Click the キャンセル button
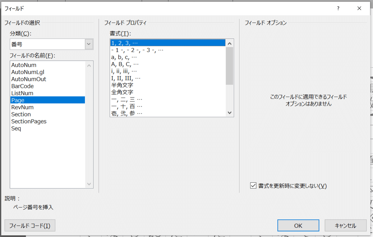The width and height of the screenshot is (373, 237). pos(346,225)
